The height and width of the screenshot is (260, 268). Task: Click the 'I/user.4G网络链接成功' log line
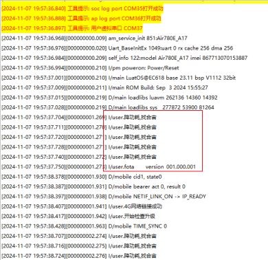coord(82,206)
